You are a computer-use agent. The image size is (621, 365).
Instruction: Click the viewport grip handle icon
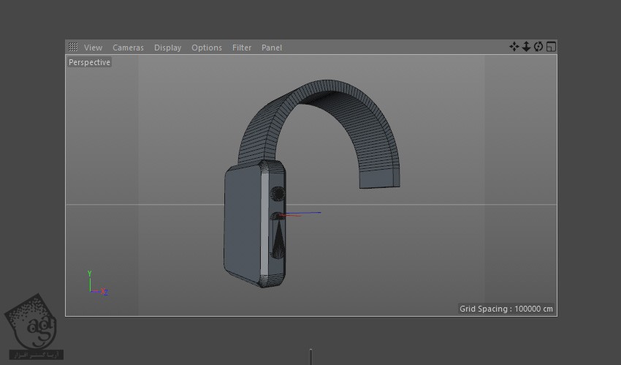(73, 48)
